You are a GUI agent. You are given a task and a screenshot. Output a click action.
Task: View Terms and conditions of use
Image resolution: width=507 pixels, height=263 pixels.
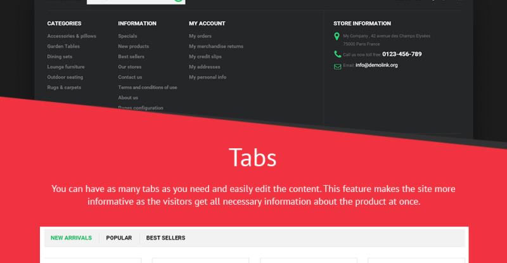click(147, 87)
